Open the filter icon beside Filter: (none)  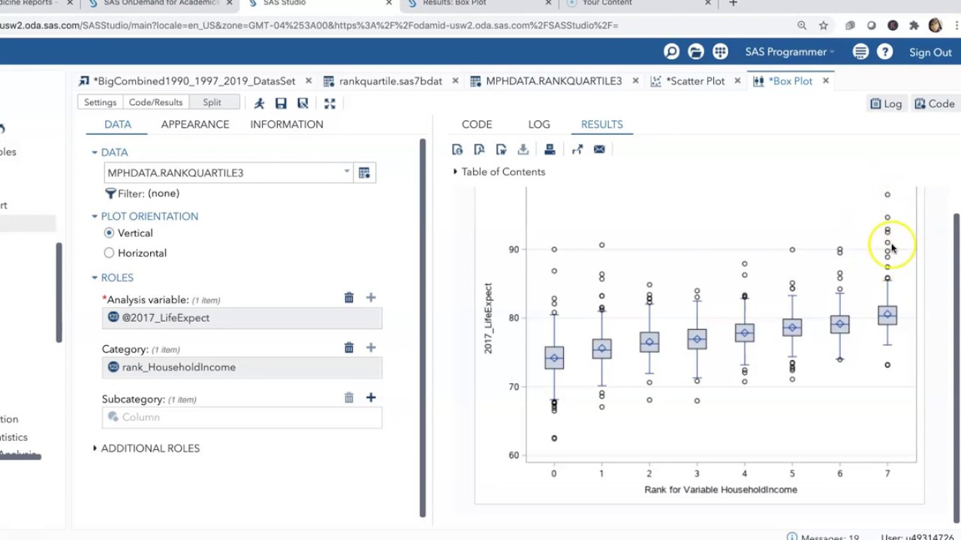(x=110, y=193)
